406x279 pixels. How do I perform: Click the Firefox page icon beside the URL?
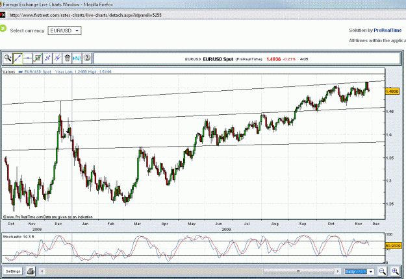pyautogui.click(x=3, y=15)
